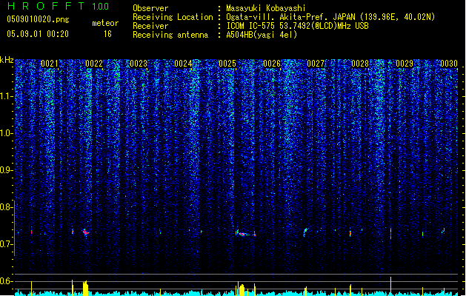Click time marker 0025
466x296 pixels.
pyautogui.click(x=227, y=64)
